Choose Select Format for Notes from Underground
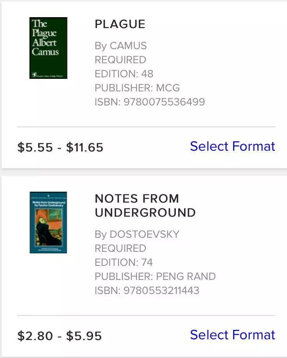The height and width of the screenshot is (358, 287). point(232,335)
